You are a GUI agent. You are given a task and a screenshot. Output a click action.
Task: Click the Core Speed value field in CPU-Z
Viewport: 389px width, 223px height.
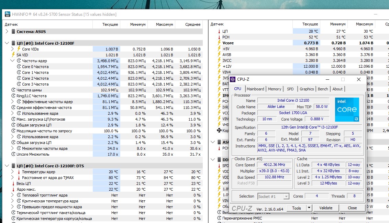click(x=274, y=165)
